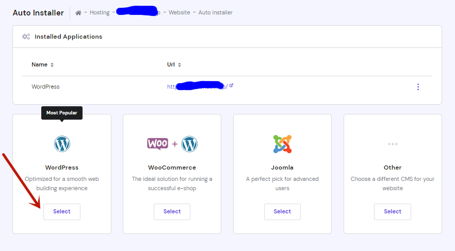Image resolution: width=455 pixels, height=251 pixels.
Task: Click the Joomla card title
Action: click(282, 168)
